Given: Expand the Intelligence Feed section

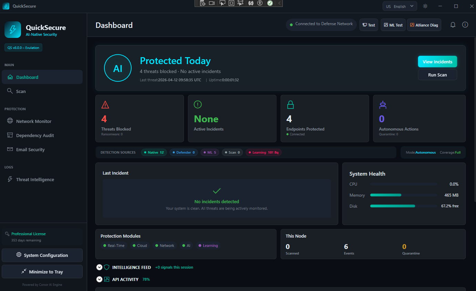Looking at the screenshot, I should [99, 267].
